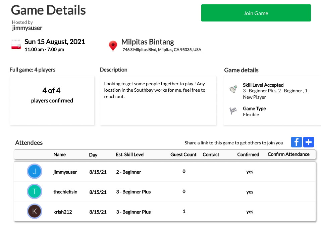The width and height of the screenshot is (321, 225).
Task: Open jimmysuser's blue J avatar
Action: [x=34, y=172]
